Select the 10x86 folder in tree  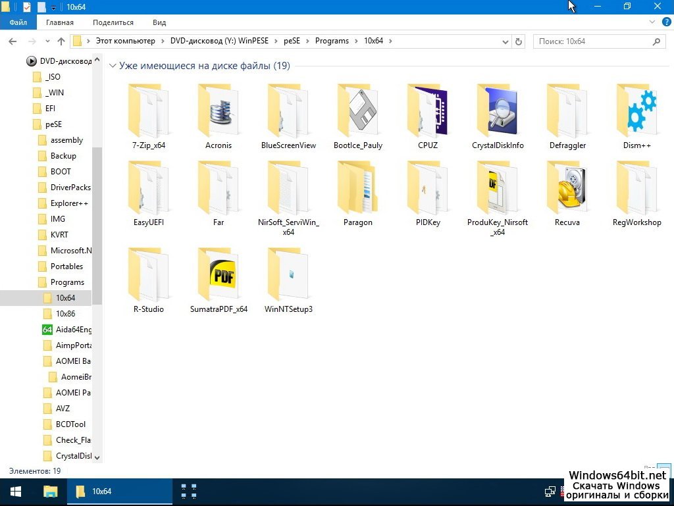coord(65,314)
